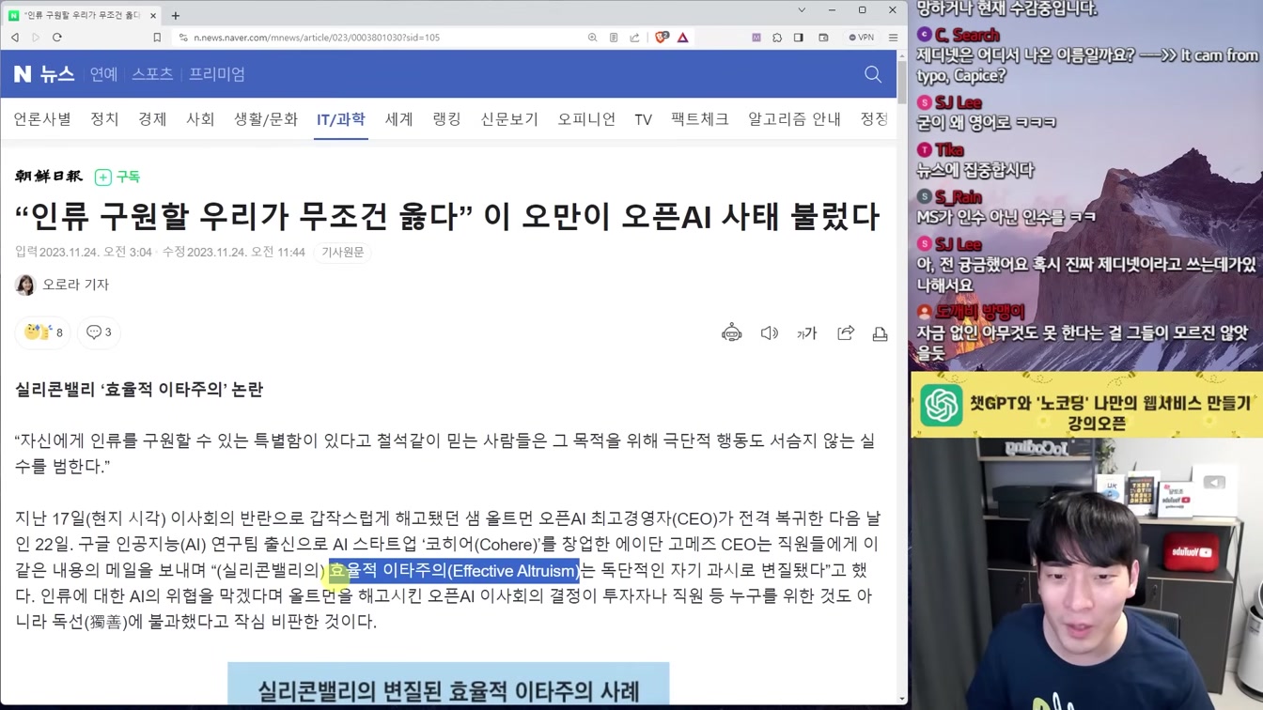1263x710 pixels.
Task: Click chat username C_Search in the stream chat
Action: pyautogui.click(x=967, y=36)
